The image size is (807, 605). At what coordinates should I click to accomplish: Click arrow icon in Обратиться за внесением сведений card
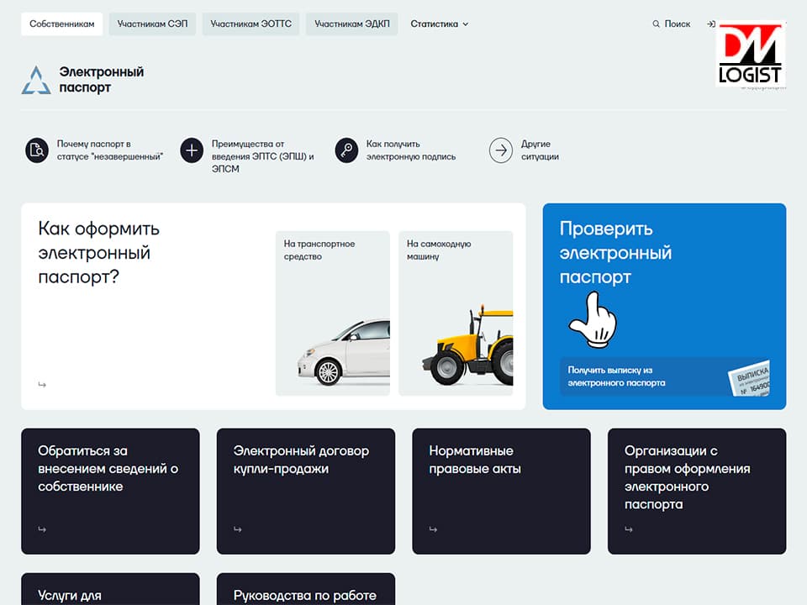[x=42, y=529]
